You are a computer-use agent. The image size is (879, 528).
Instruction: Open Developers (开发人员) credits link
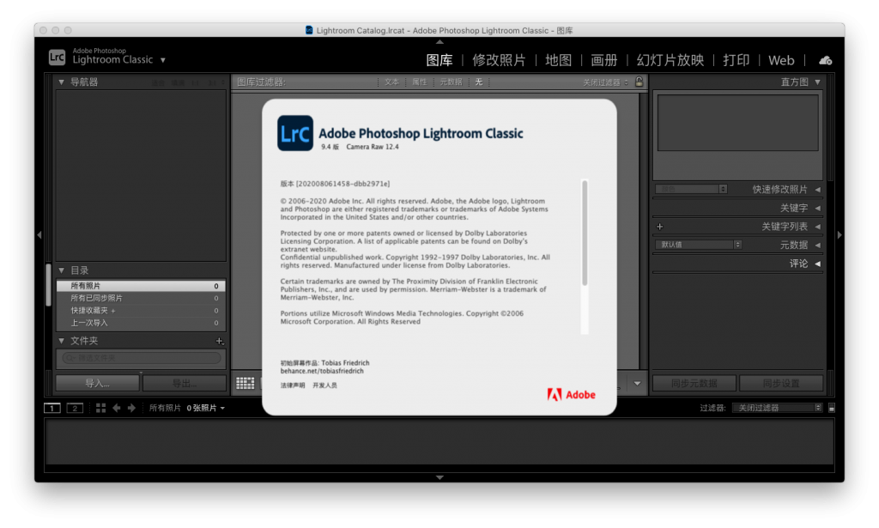click(x=325, y=385)
